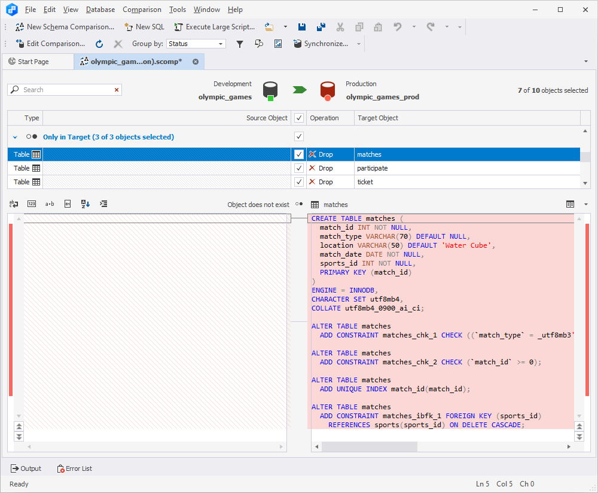Click the Source Object column header
Screen dimensions: 598x493
[x=167, y=118]
